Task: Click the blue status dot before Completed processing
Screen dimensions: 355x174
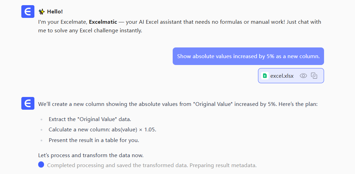Action: pyautogui.click(x=41, y=165)
